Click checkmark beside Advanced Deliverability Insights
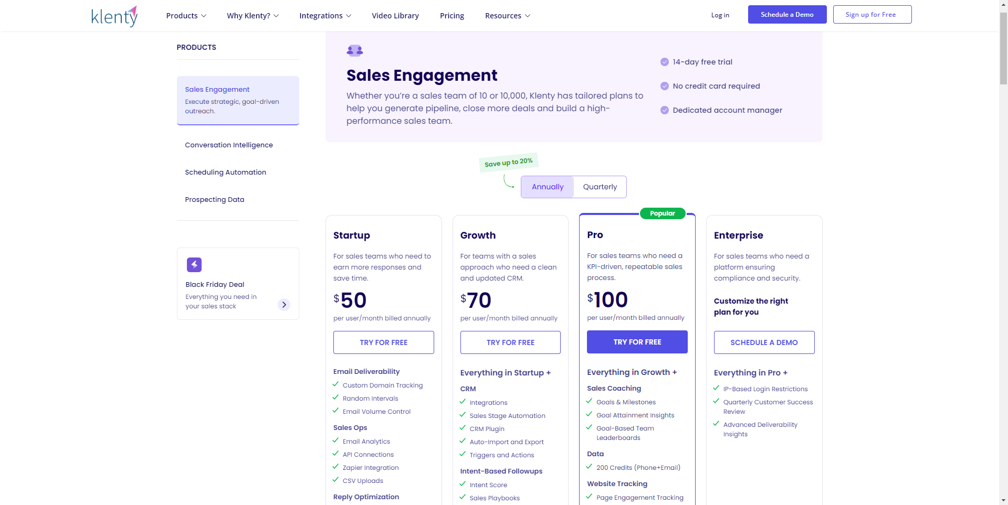 click(x=716, y=424)
